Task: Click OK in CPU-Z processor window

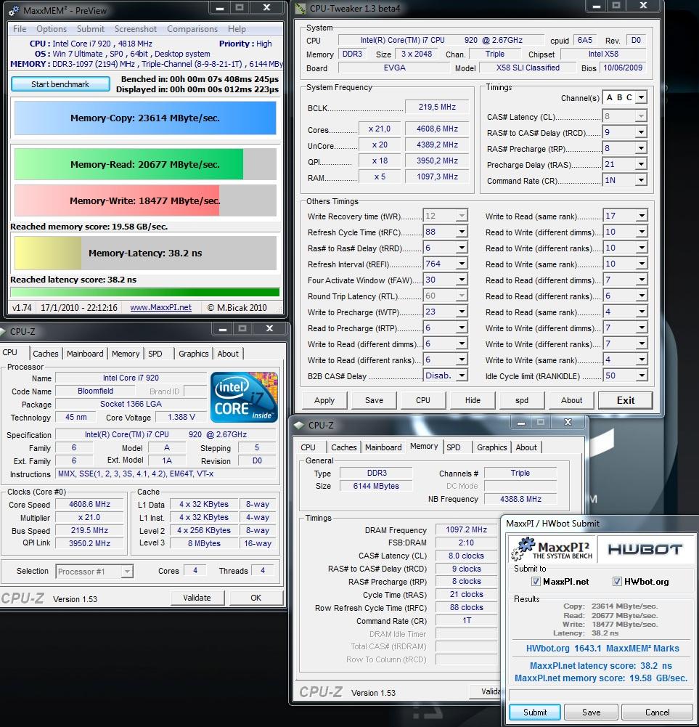Action: tap(256, 598)
